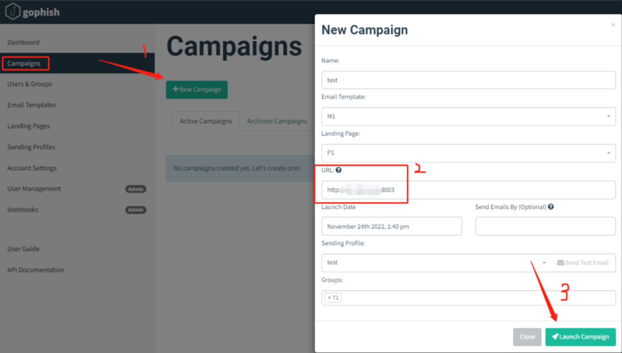Open the Landing Page P1 dropdown

click(469, 153)
